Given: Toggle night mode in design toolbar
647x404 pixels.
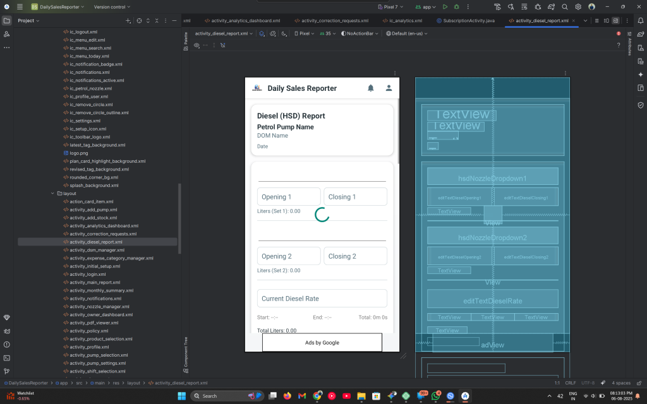Looking at the screenshot, I should [x=284, y=33].
